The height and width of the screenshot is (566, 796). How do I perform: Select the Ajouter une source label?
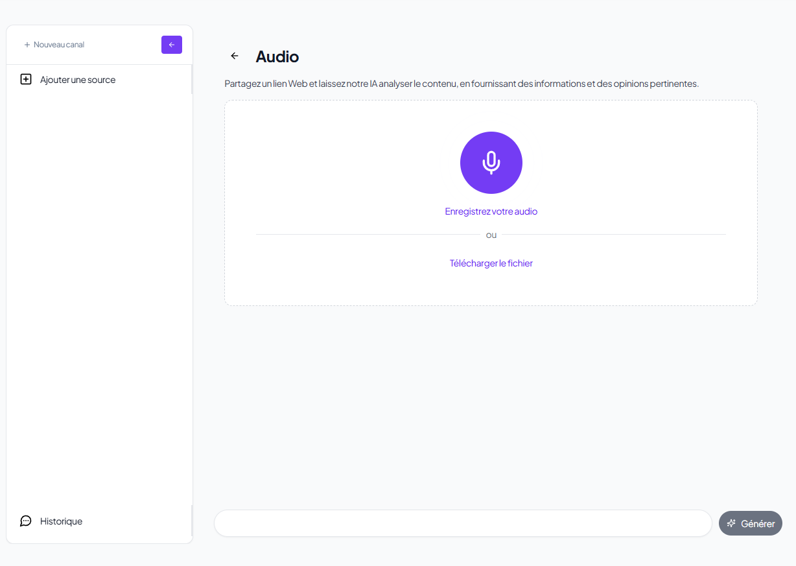[x=78, y=80]
